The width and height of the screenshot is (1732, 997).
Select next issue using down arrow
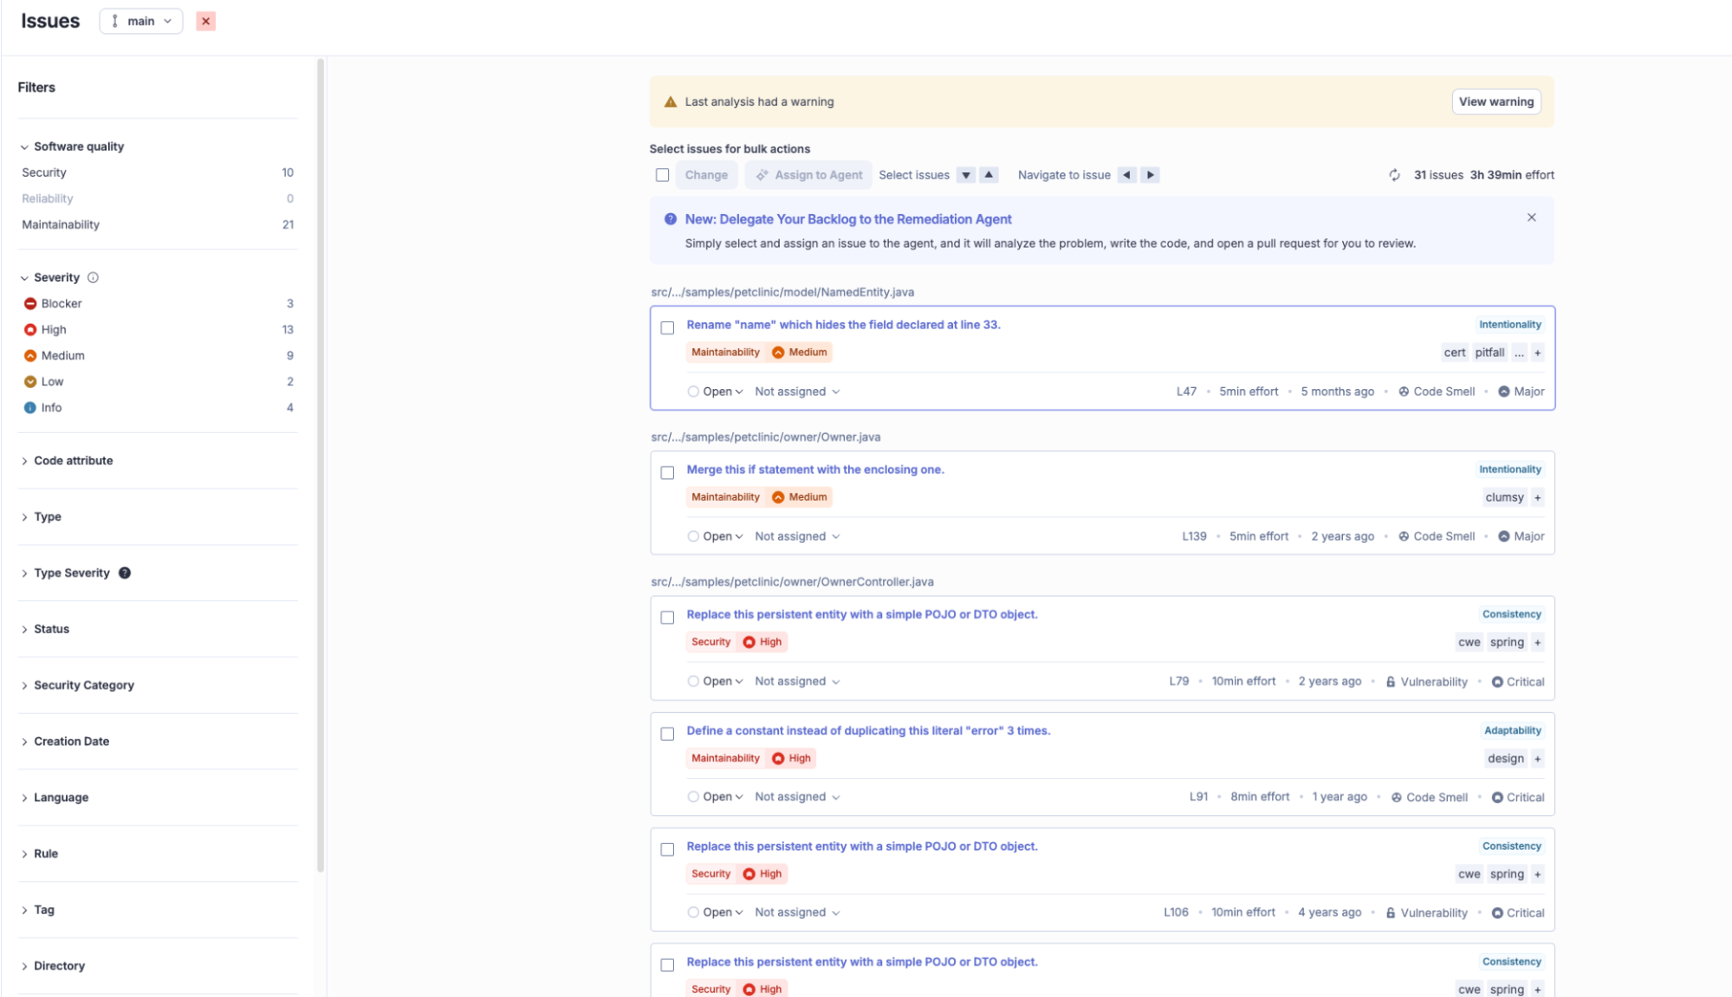click(965, 175)
